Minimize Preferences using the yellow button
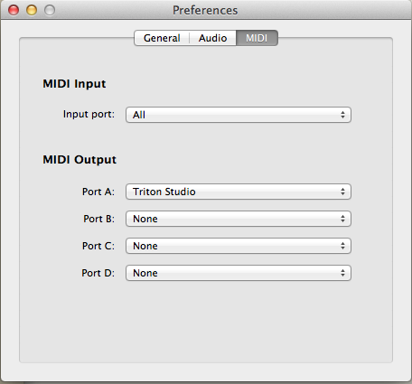Screen dimensions: 412x384 (32, 10)
